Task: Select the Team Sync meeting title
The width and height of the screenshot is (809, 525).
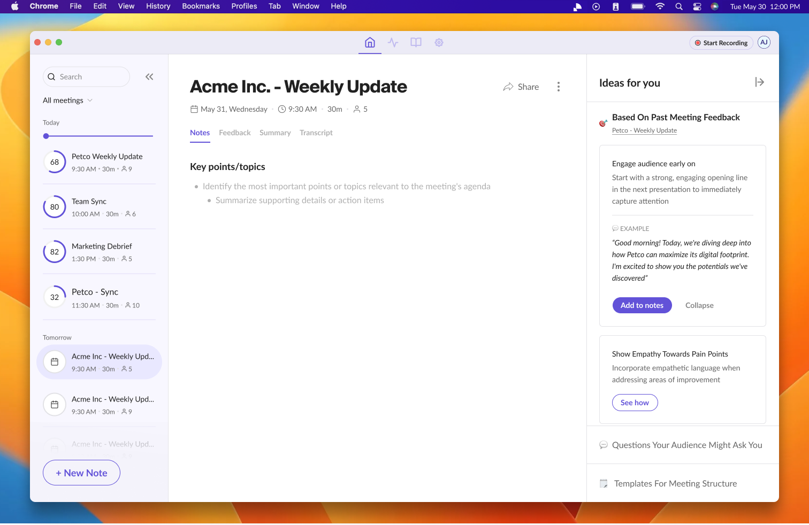Action: pos(89,202)
